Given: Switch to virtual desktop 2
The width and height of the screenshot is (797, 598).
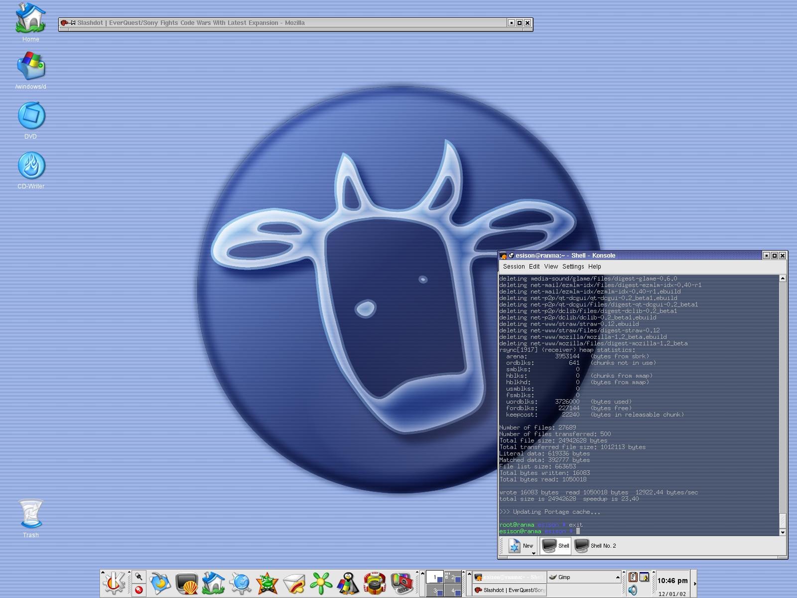Looking at the screenshot, I should 453,577.
